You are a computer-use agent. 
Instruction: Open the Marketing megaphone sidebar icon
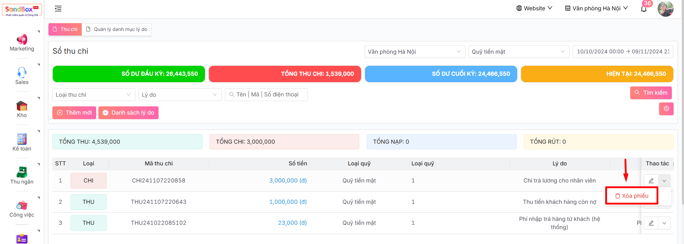coord(22,39)
